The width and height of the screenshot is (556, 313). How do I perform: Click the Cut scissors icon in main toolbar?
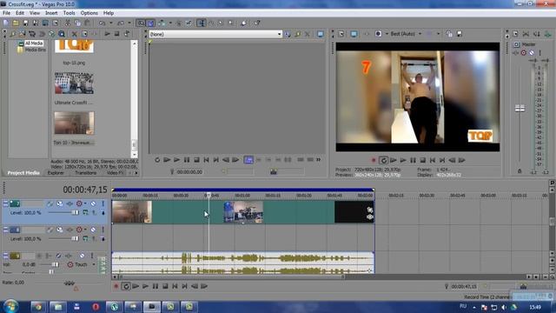[x=68, y=23]
